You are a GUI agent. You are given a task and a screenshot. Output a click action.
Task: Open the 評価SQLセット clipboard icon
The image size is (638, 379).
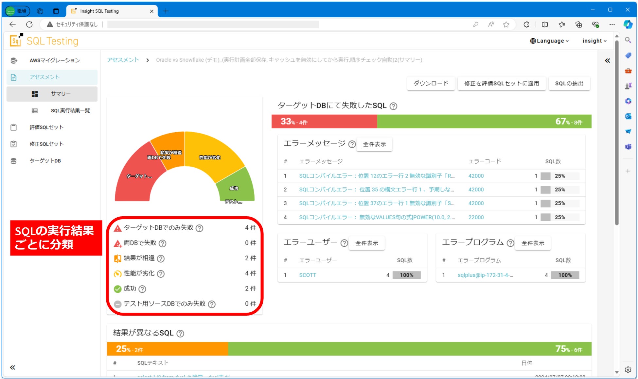14,127
